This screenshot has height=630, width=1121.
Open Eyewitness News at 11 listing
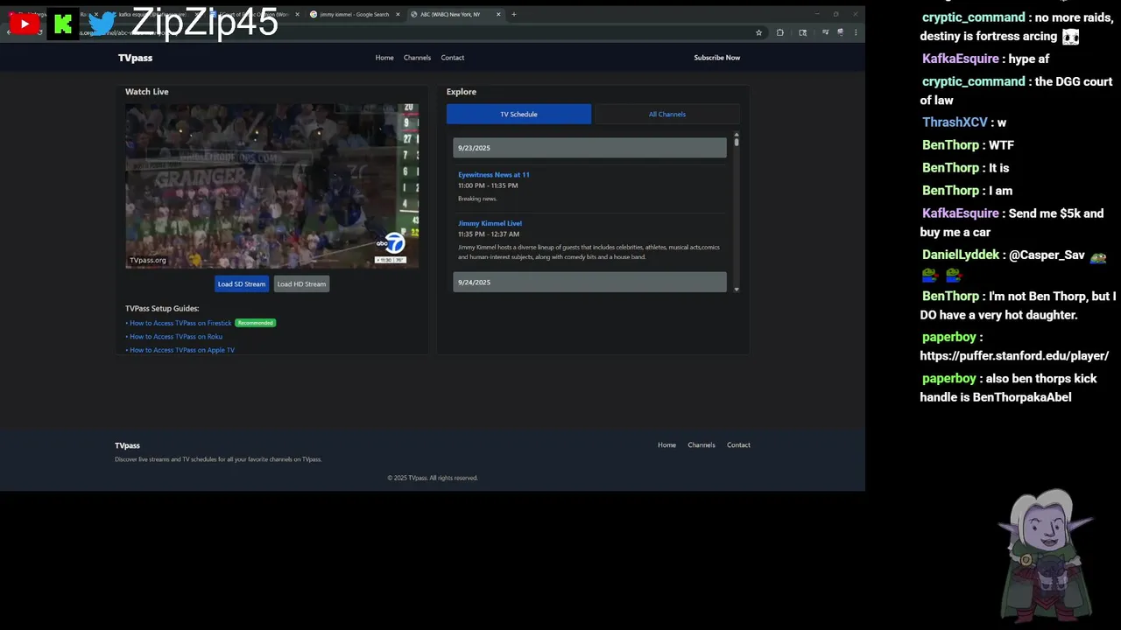tap(494, 174)
